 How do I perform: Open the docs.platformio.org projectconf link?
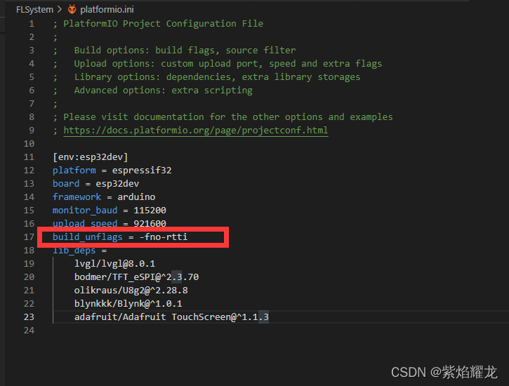196,131
